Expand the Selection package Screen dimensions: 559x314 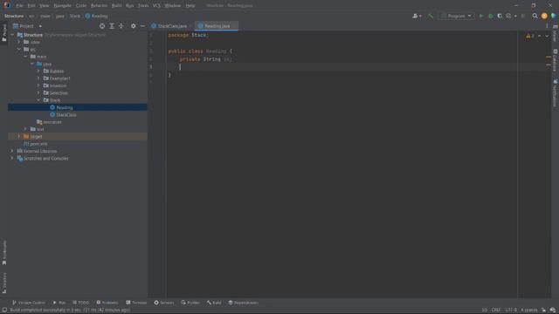(x=38, y=93)
